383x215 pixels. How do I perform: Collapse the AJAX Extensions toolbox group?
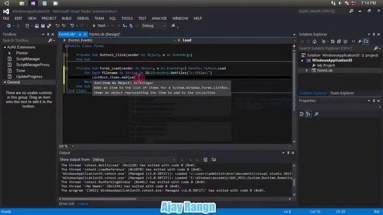coord(5,47)
